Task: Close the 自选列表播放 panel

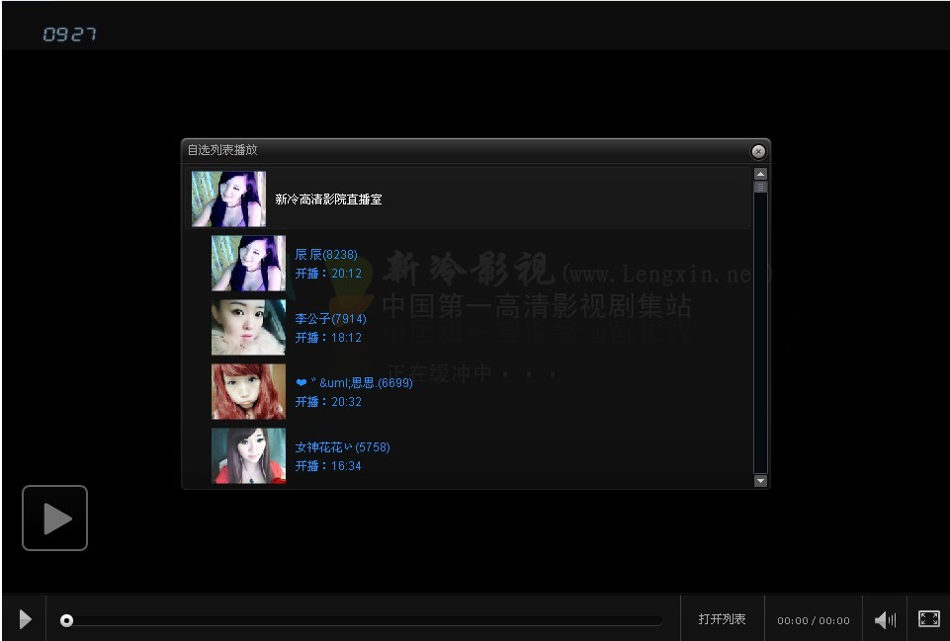Action: [758, 151]
